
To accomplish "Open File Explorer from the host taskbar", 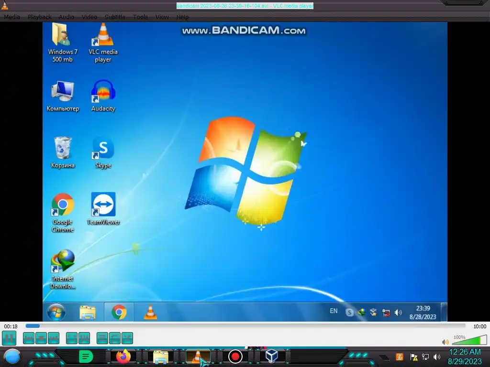I will click(x=161, y=357).
